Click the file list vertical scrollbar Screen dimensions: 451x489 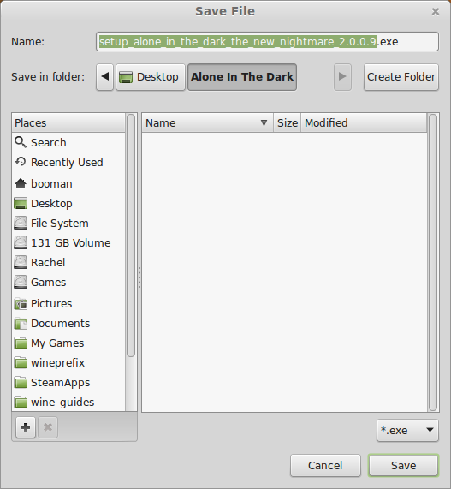pyautogui.click(x=433, y=263)
